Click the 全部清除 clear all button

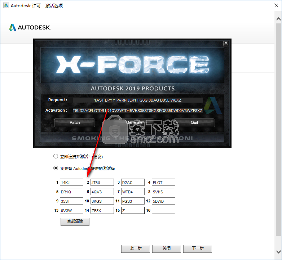point(75,222)
